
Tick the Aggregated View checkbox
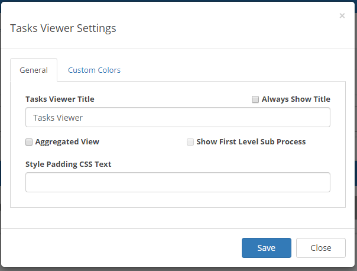pos(29,142)
